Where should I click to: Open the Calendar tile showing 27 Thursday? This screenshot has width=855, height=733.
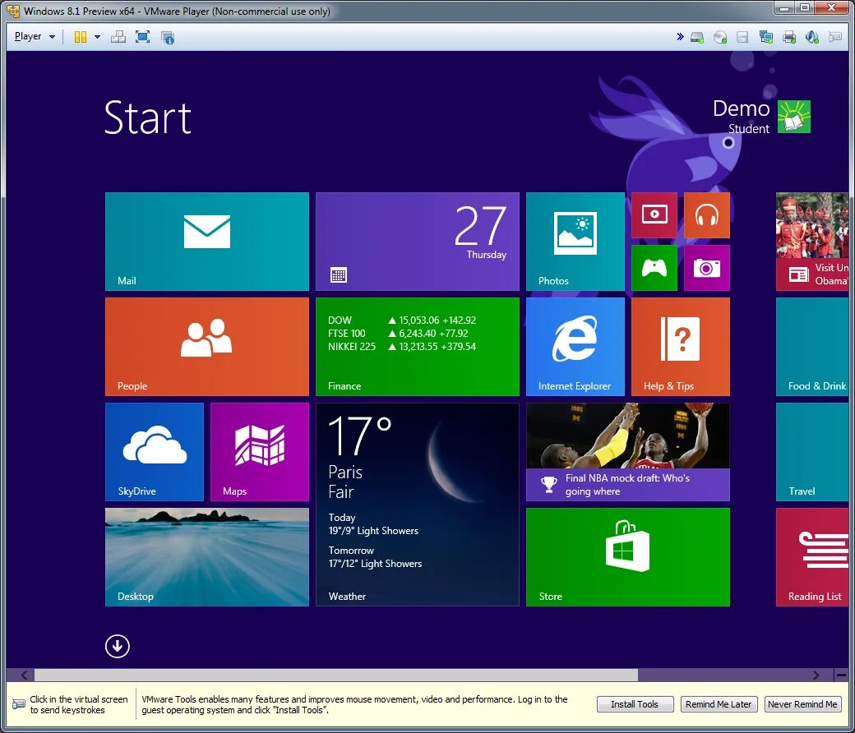(417, 242)
